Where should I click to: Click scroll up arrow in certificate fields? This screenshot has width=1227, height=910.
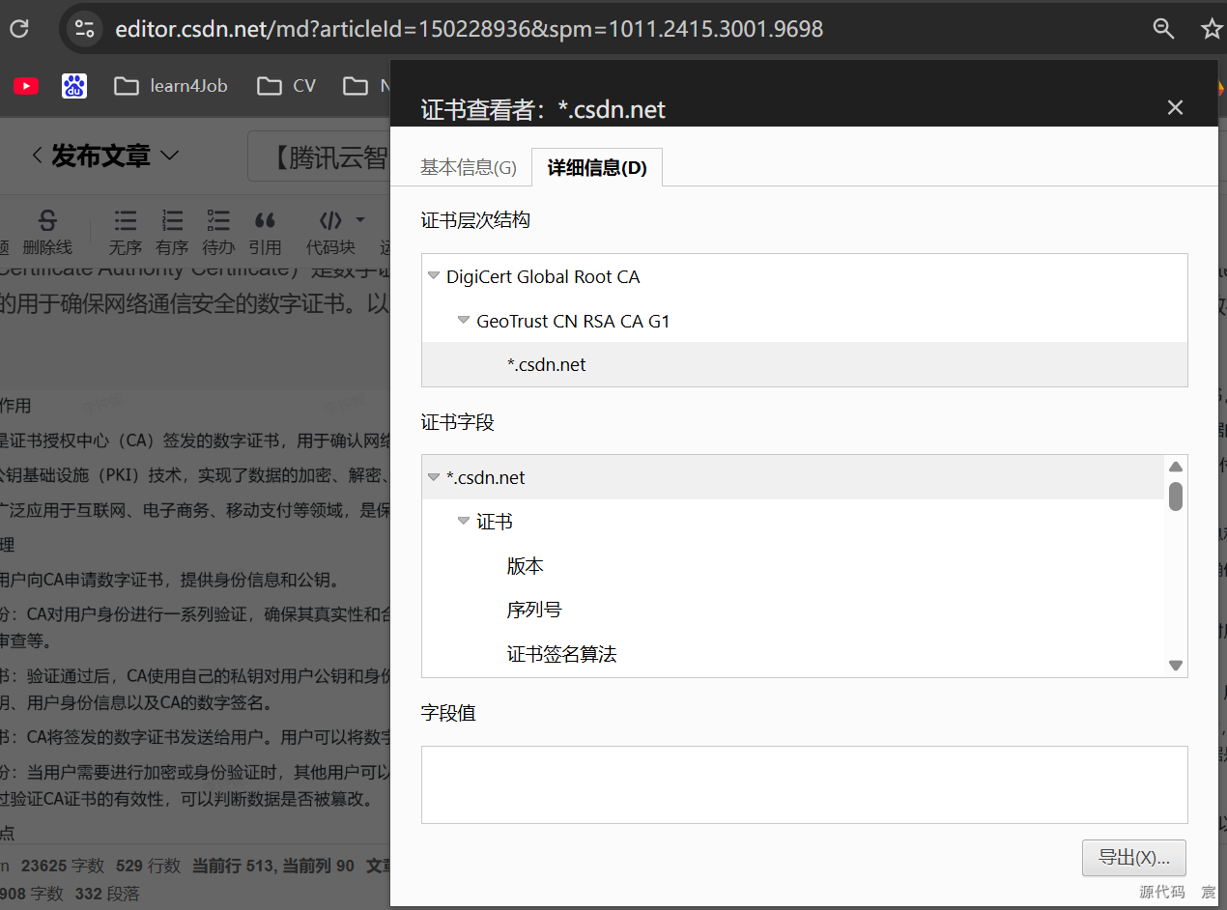1176,467
